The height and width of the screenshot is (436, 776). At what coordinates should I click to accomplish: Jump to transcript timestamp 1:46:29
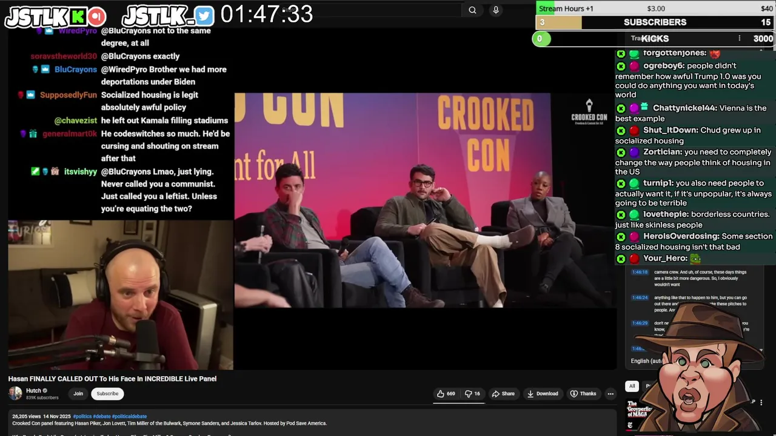point(640,323)
